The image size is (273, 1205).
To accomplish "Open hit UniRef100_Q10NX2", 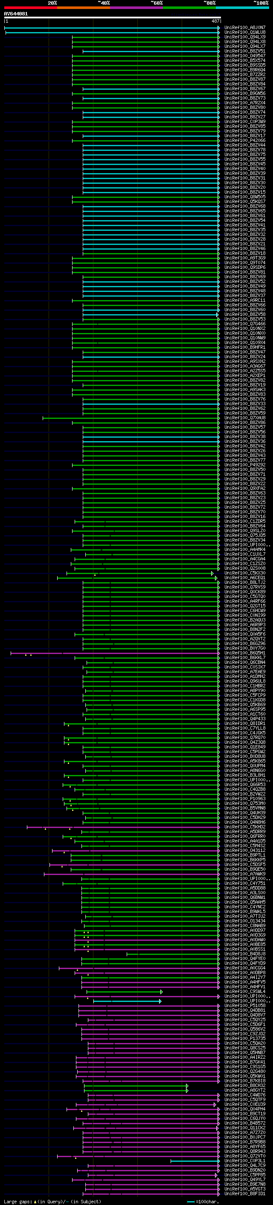I will (244, 328).
